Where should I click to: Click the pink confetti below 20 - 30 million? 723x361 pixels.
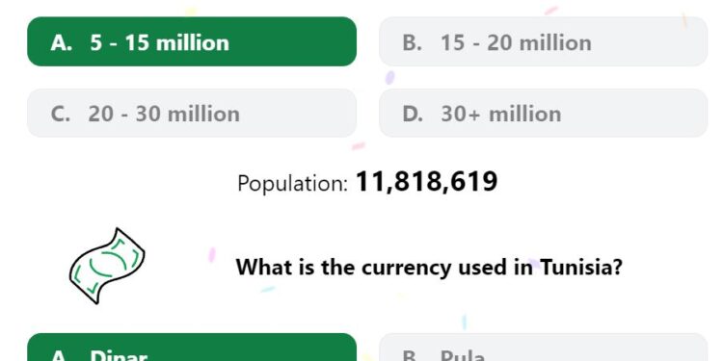(359, 146)
